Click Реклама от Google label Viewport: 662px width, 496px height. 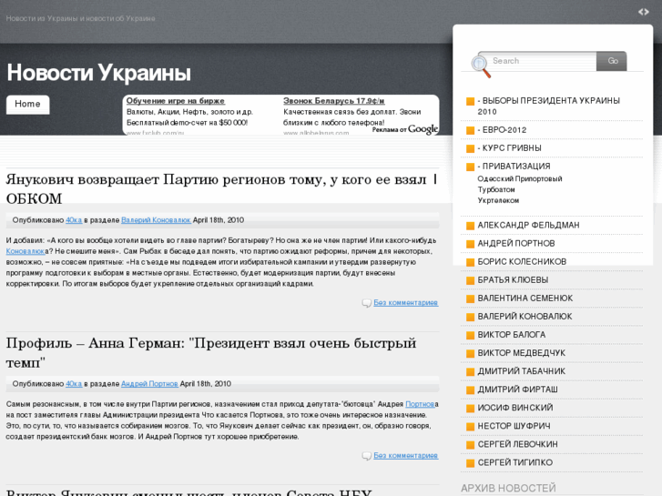pyautogui.click(x=405, y=129)
